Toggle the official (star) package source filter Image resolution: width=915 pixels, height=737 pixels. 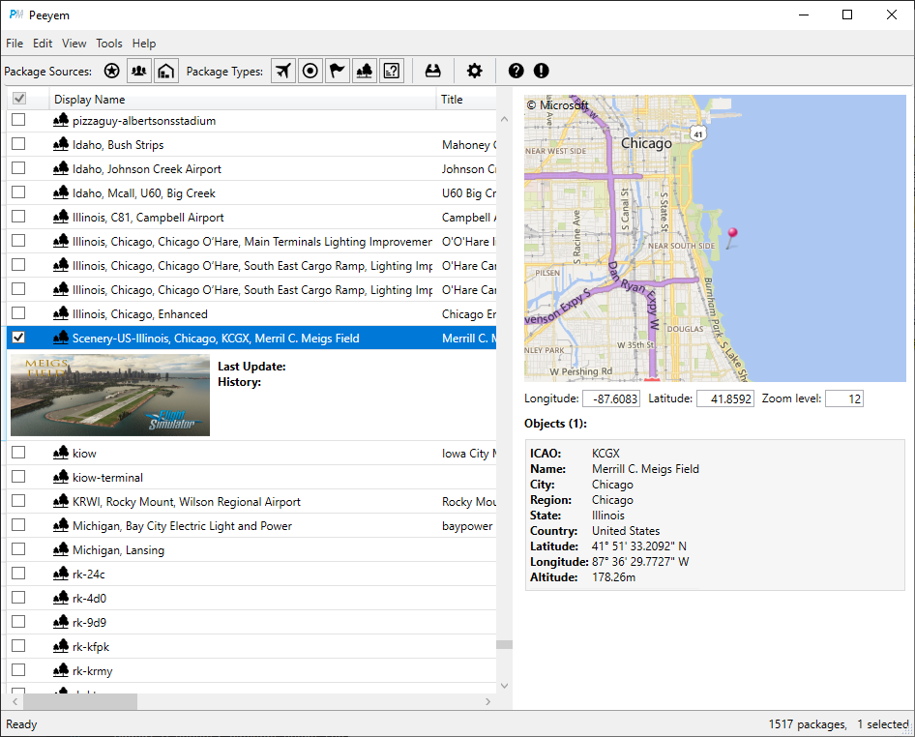(111, 72)
